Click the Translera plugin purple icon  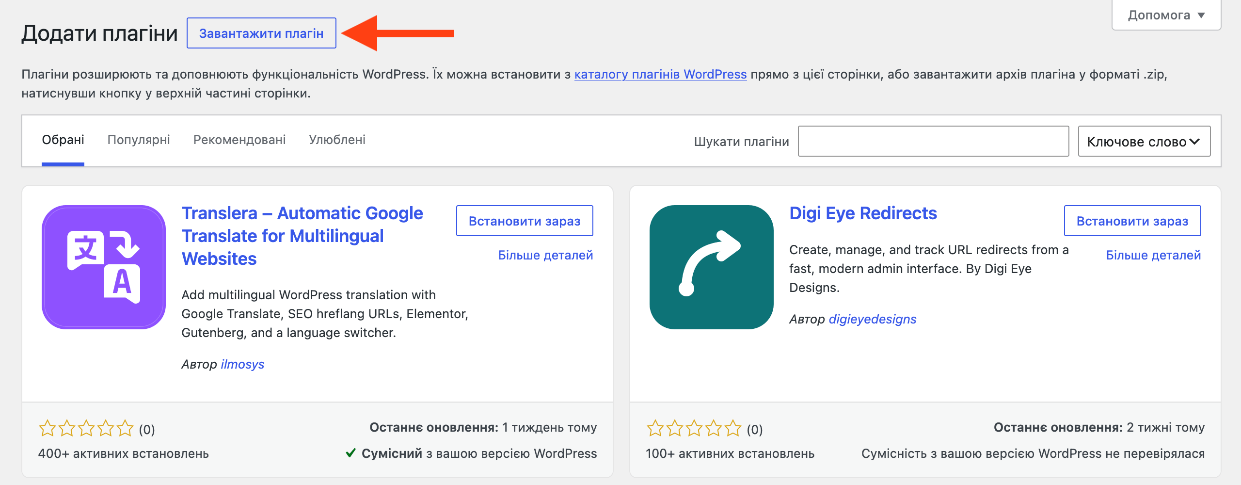click(104, 267)
